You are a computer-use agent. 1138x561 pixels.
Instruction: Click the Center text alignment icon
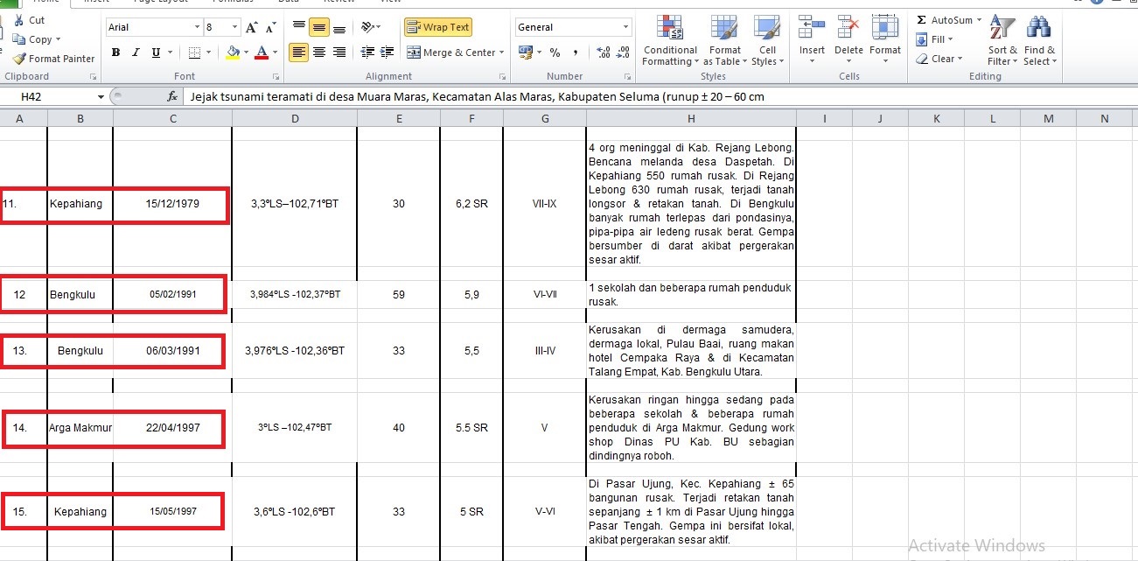(x=319, y=53)
